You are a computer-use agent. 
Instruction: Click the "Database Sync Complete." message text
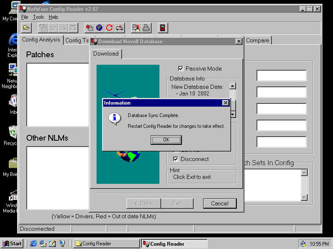point(153,115)
